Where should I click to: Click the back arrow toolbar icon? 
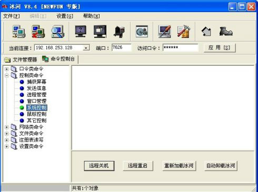pos(206,32)
